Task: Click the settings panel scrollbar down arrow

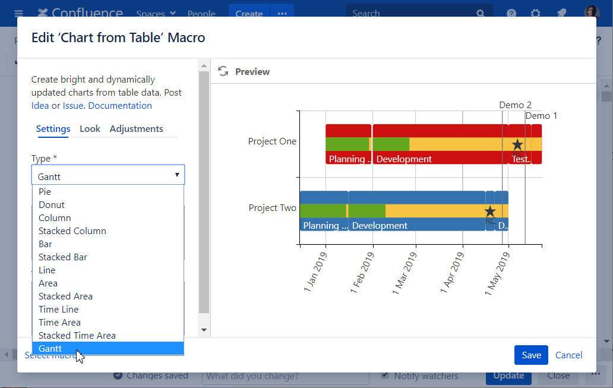Action: pos(204,330)
